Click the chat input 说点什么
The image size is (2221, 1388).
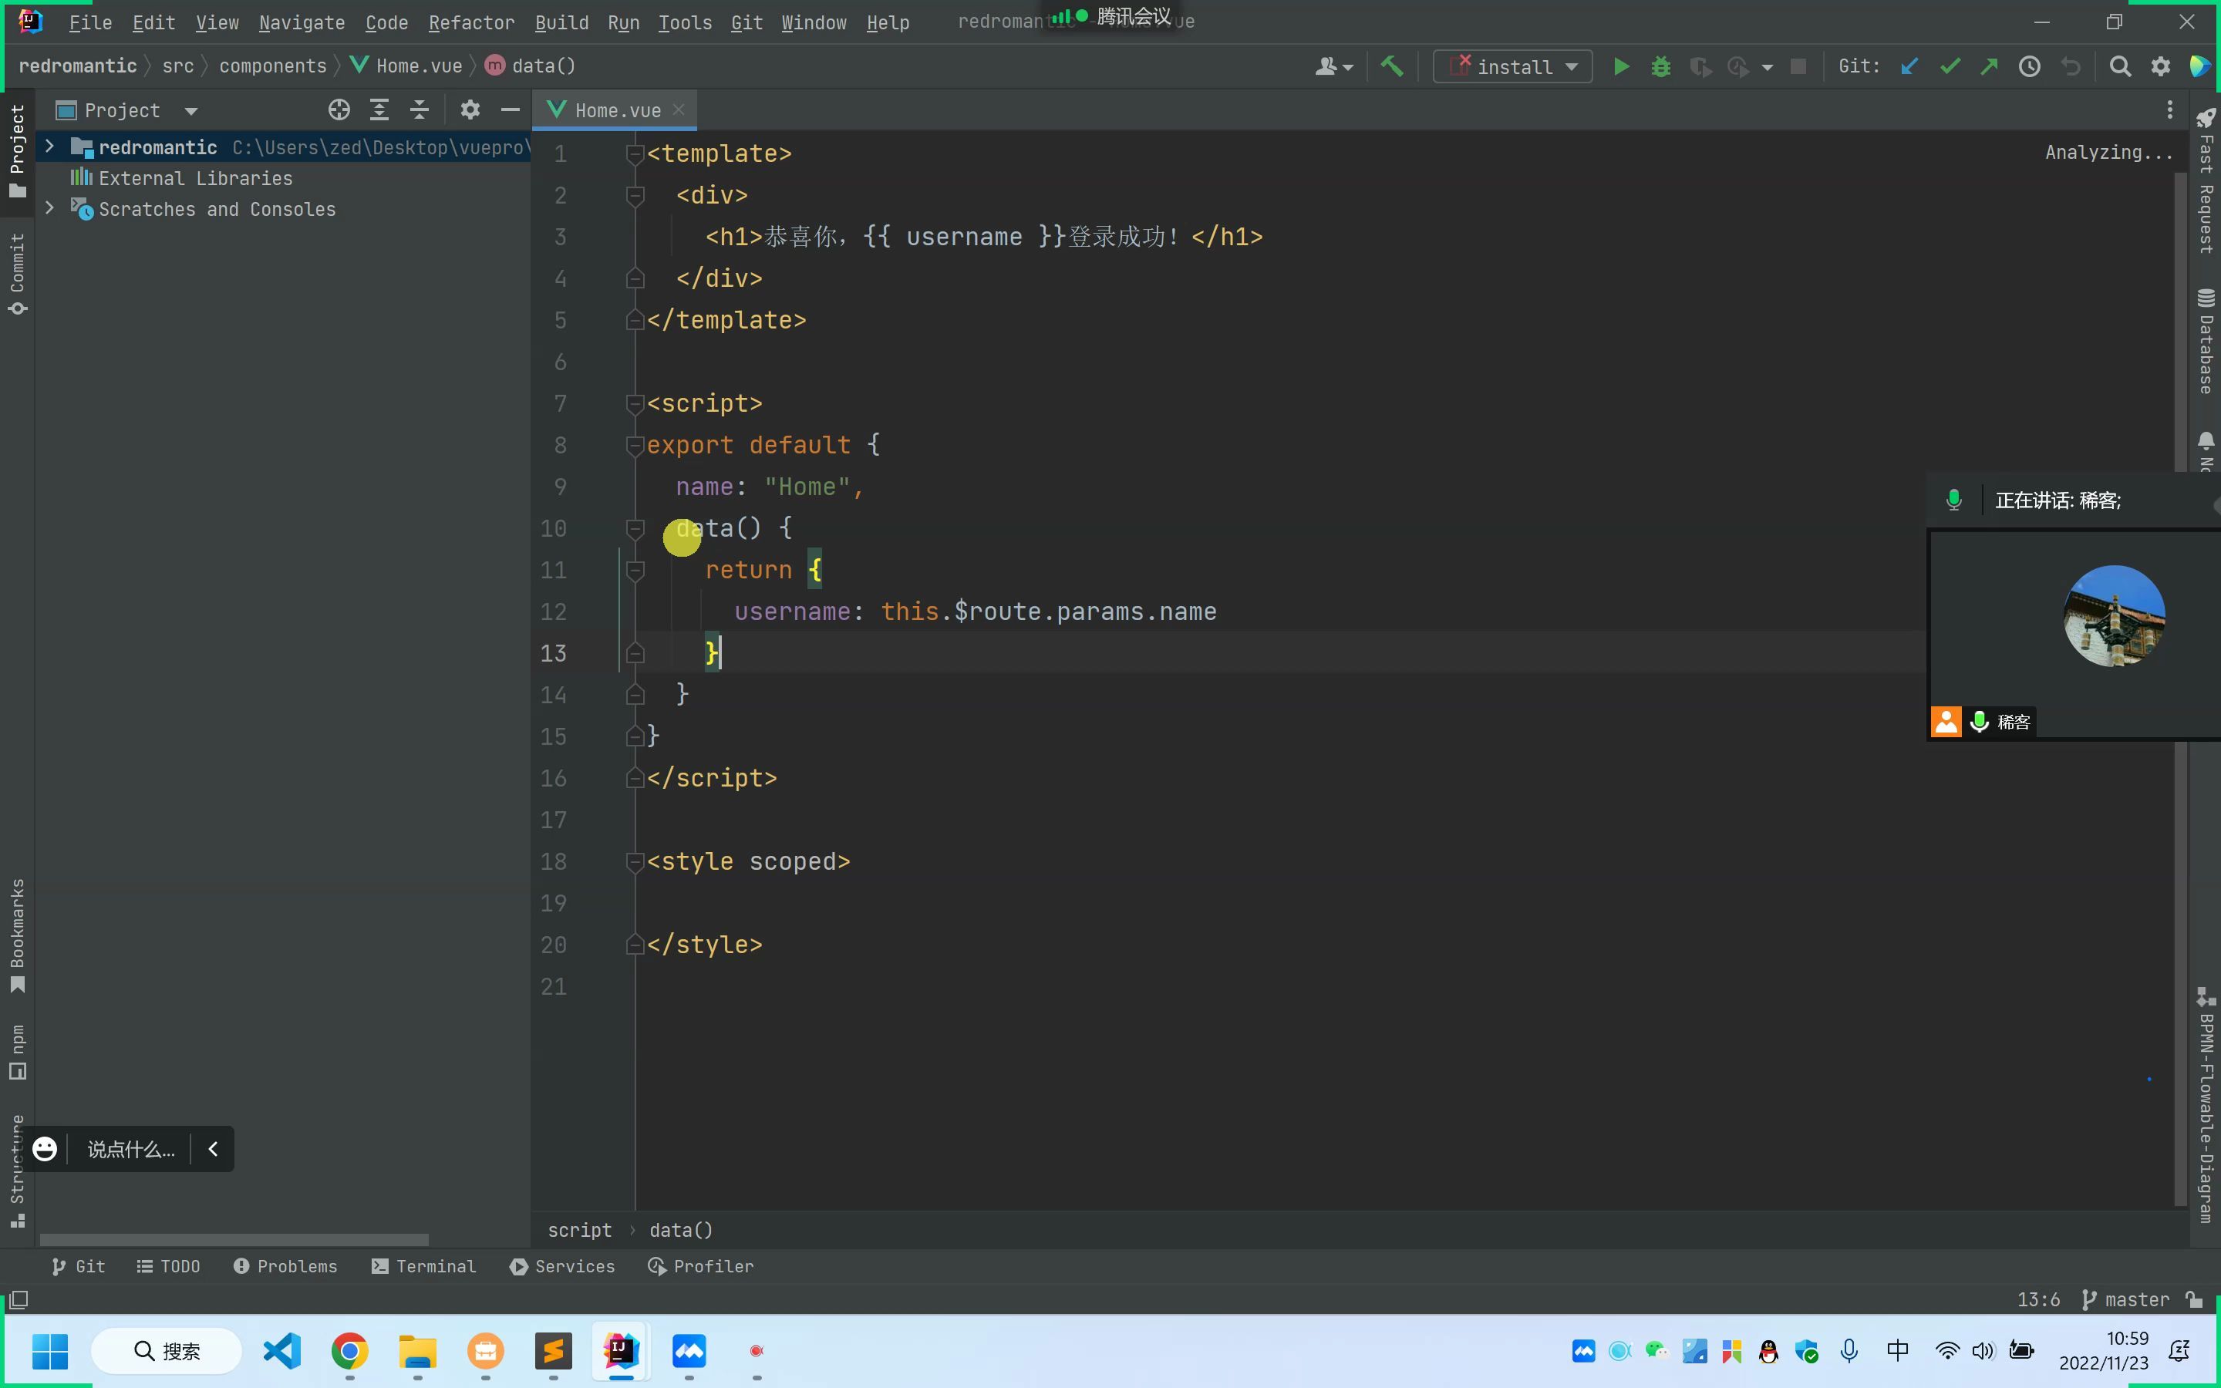click(x=130, y=1148)
